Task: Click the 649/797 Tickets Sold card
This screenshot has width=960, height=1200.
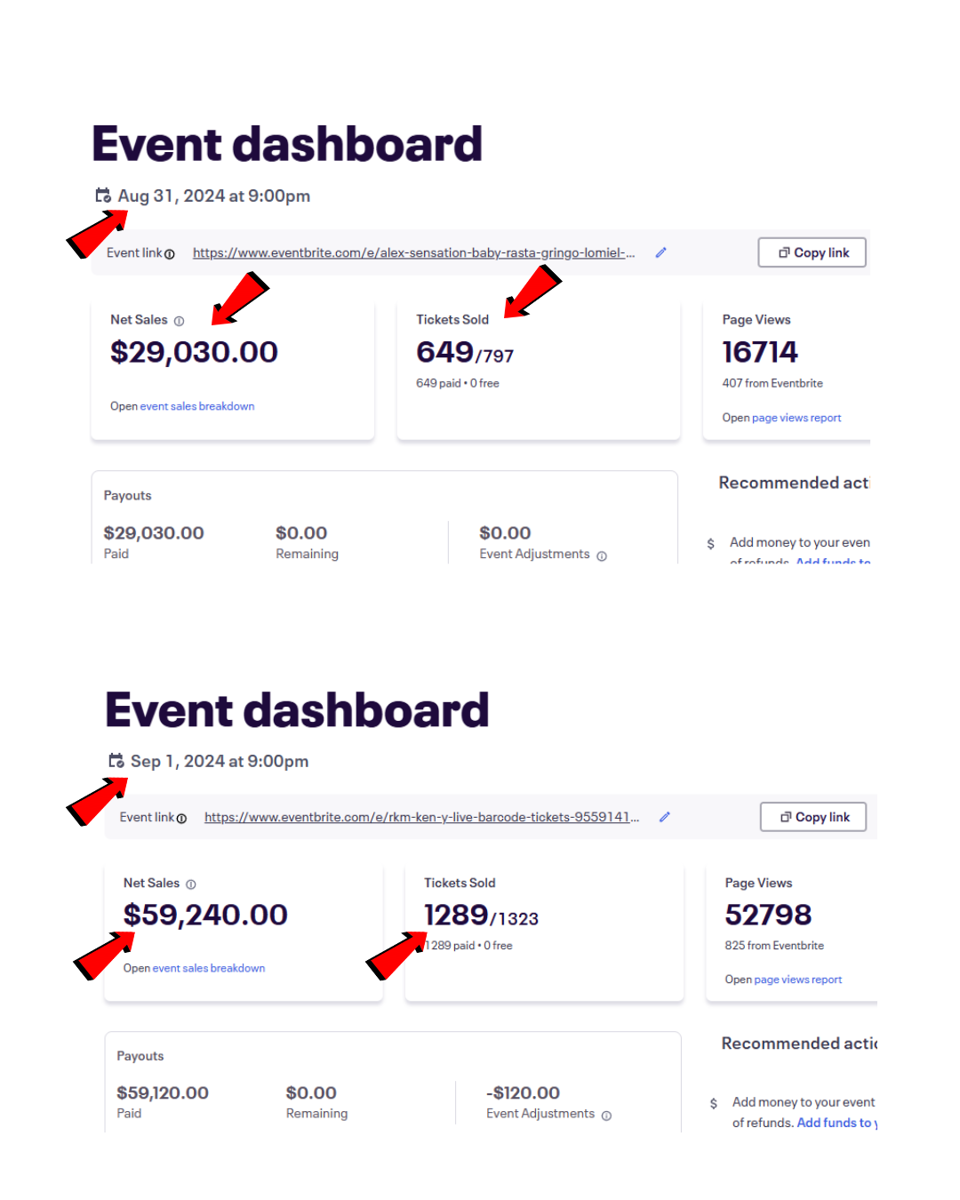Action: click(538, 369)
